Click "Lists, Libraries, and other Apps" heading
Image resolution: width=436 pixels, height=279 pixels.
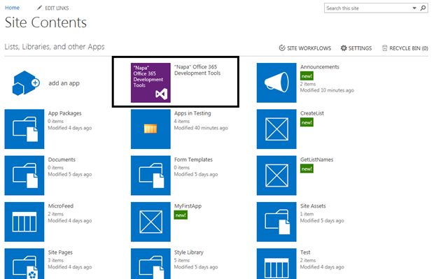click(x=55, y=47)
